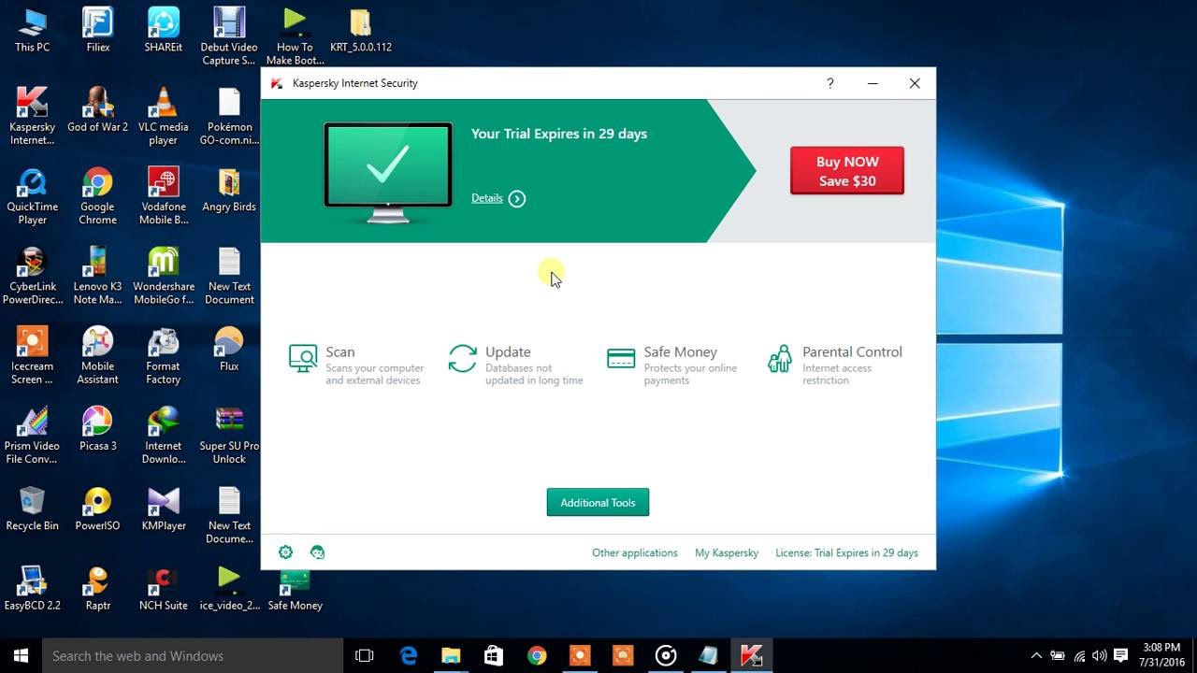
Task: Open Safe Money protection
Action: click(672, 364)
